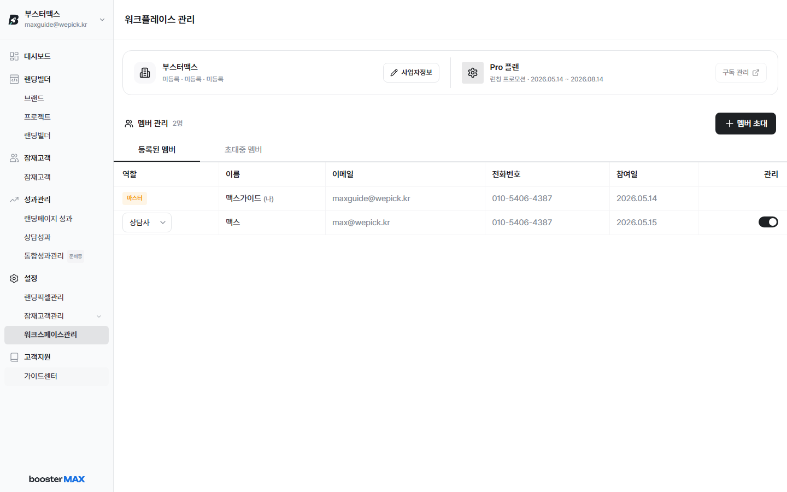This screenshot has height=492, width=787.
Task: Switch to the 초대중 멤버 tab
Action: click(243, 150)
